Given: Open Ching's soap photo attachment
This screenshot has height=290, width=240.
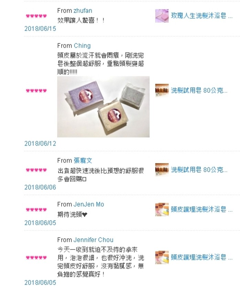Looking at the screenshot, I should (103, 107).
